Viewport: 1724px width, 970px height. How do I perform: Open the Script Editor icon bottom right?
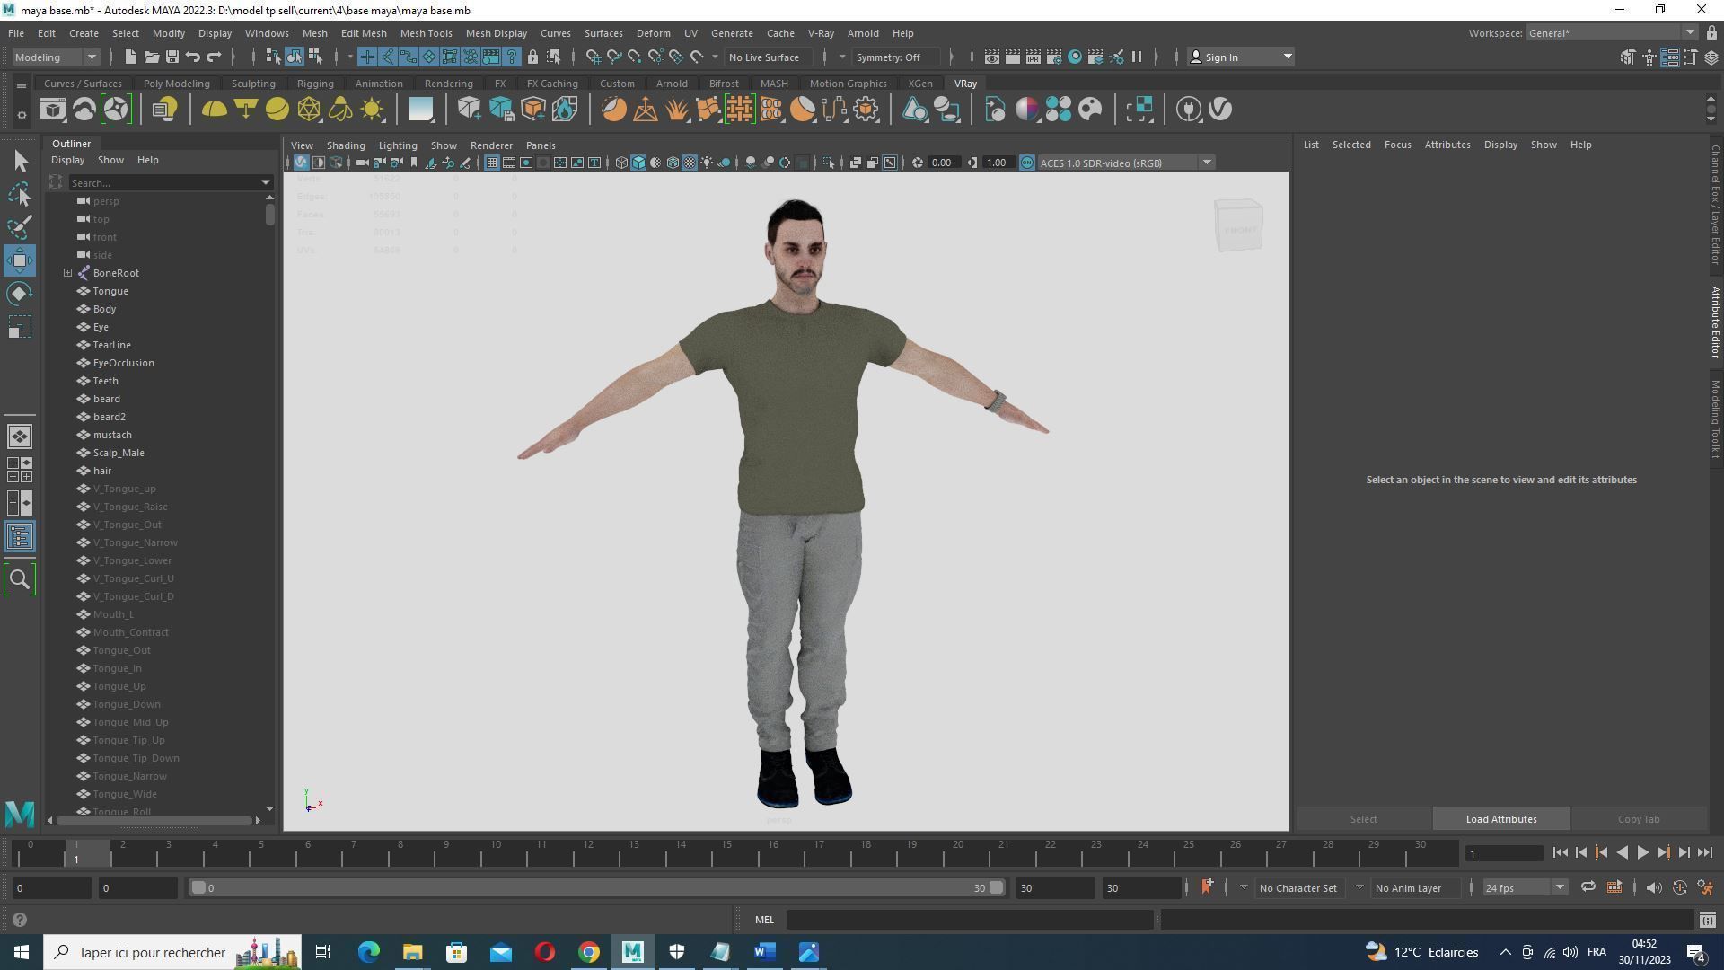[1707, 920]
